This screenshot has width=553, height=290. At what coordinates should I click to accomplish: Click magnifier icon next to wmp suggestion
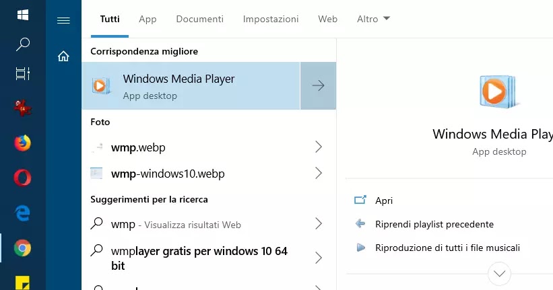[x=96, y=223]
